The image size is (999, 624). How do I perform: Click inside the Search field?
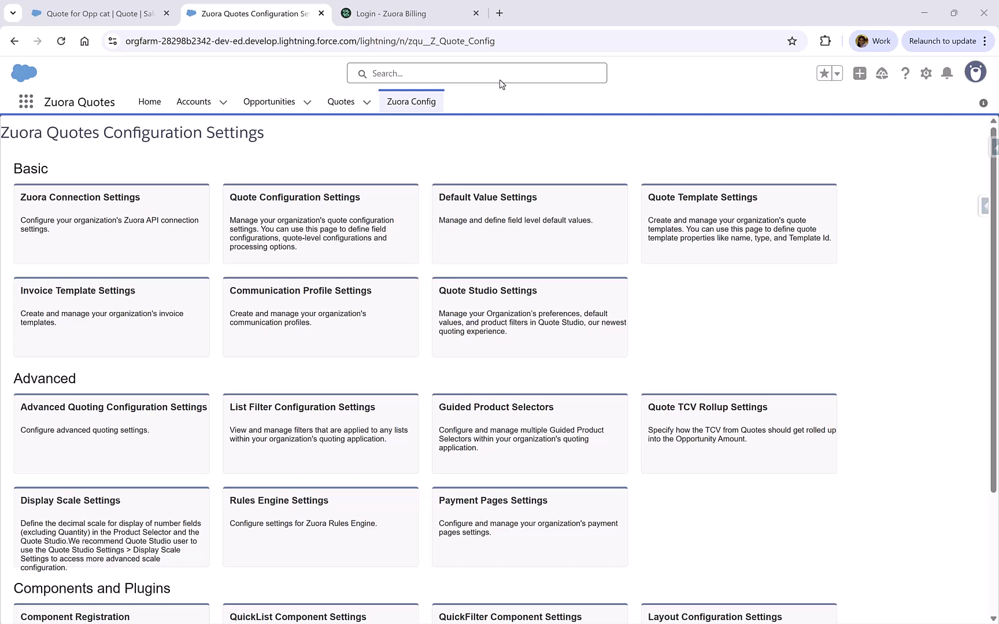click(476, 73)
